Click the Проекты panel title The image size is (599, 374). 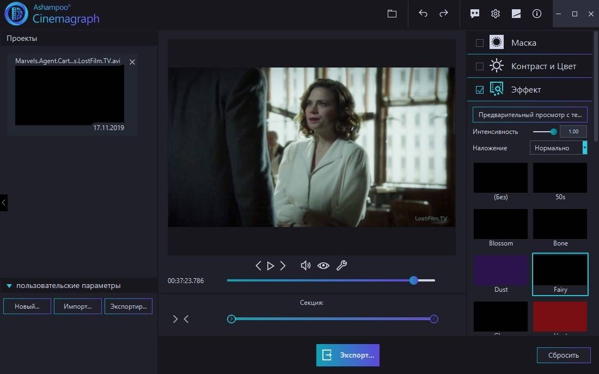pos(22,38)
